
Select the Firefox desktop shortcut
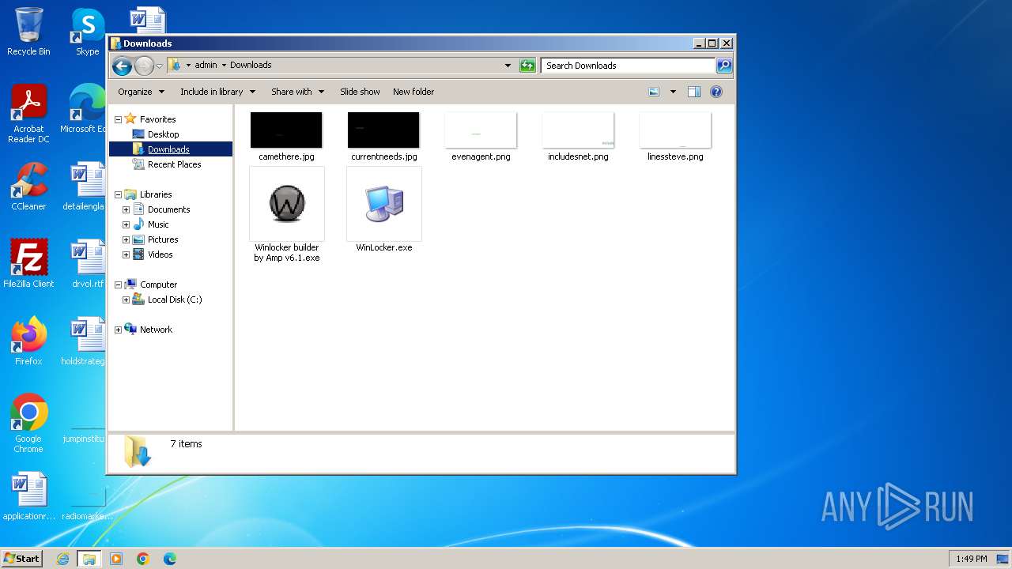pos(28,341)
